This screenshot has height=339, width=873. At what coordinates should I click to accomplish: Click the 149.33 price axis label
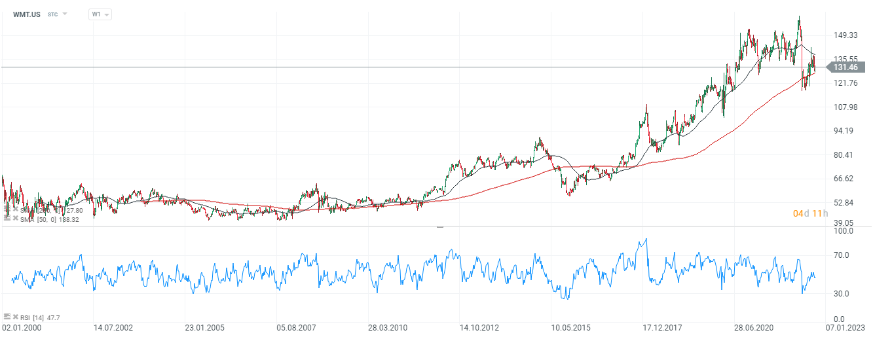[x=845, y=35]
